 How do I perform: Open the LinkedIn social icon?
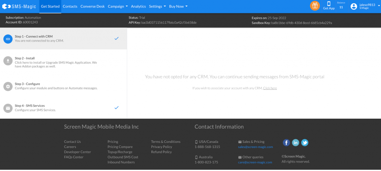coord(295,143)
